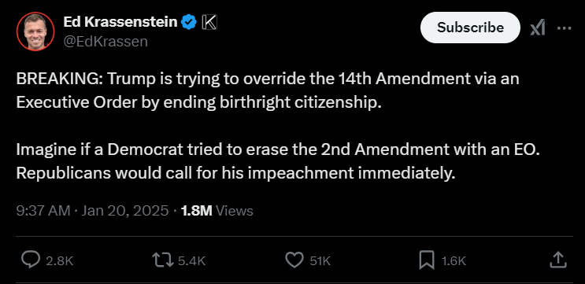Click the 51K likes count

(320, 261)
